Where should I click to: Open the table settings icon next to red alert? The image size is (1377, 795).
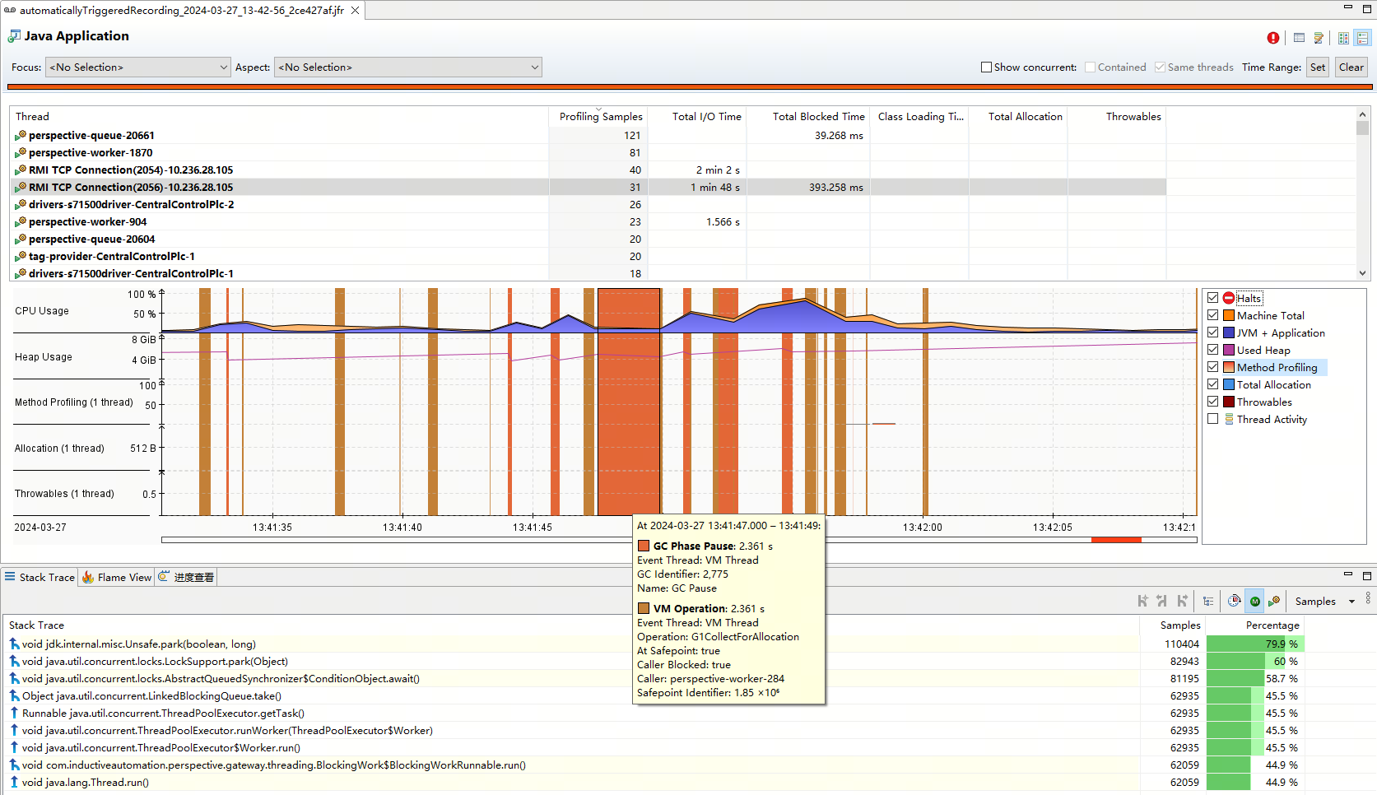(1299, 38)
